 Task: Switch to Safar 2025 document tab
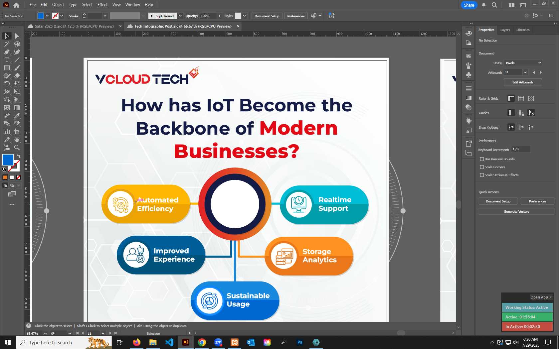tap(74, 26)
